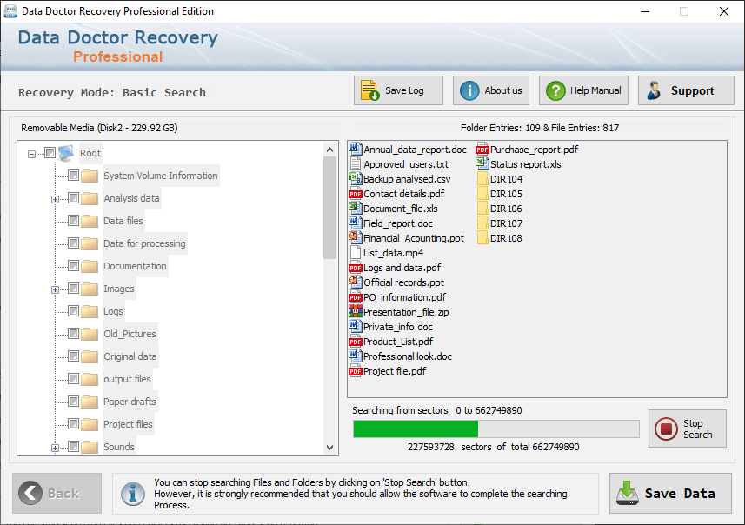Viewport: 745px width, 525px height.
Task: Select the CSV icon of Backup analysed.csv
Action: click(355, 179)
